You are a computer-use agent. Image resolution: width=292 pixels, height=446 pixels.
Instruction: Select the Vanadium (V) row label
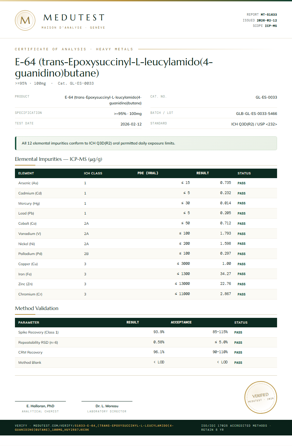(x=30, y=234)
